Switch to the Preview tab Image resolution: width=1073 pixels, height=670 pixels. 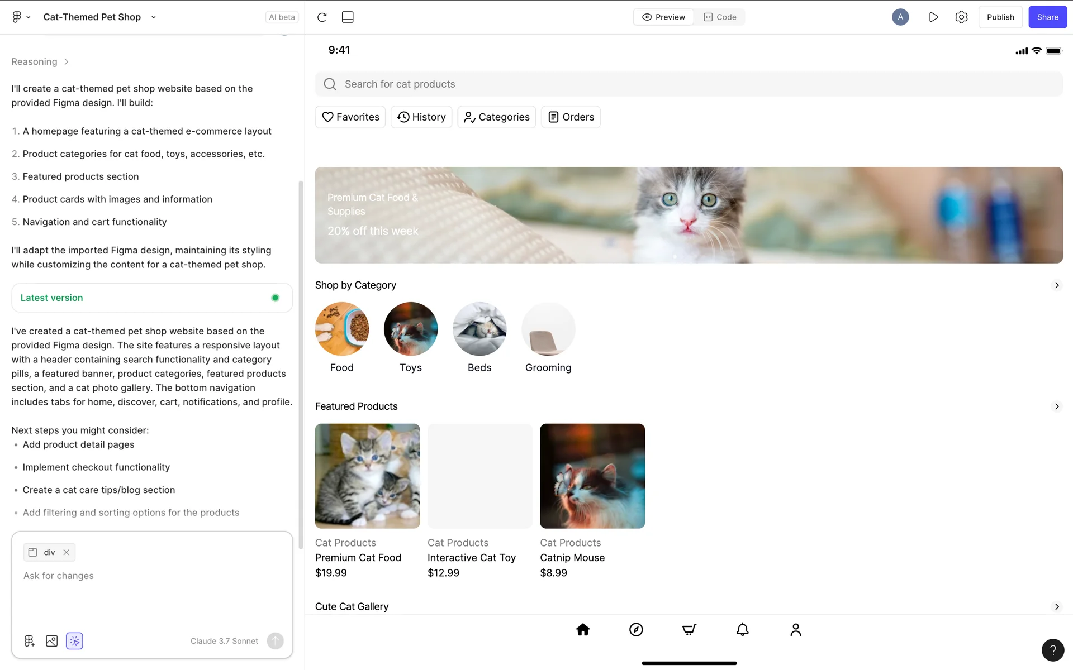[x=663, y=17]
